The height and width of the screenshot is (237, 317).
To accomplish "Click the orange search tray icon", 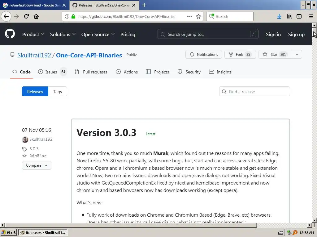I will tap(295, 233).
